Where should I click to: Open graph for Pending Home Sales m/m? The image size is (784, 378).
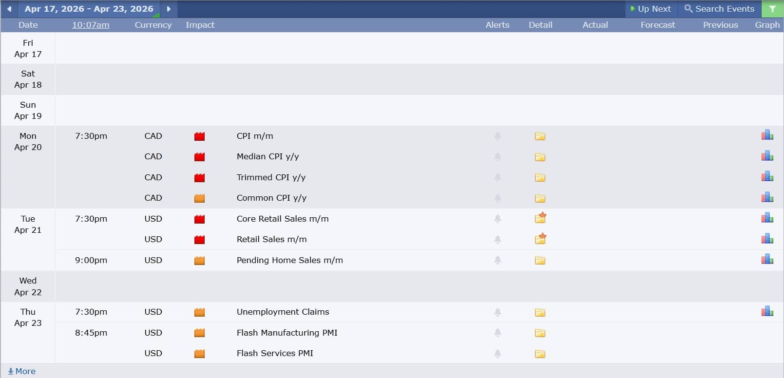click(767, 259)
